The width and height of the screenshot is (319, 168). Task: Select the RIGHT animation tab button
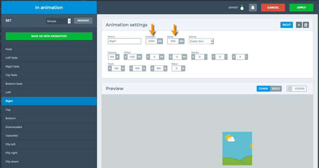[287, 25]
